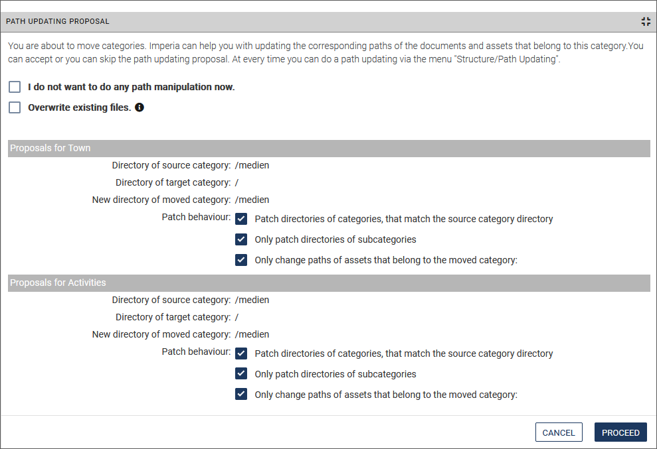Check the 'Overwrite existing files' box

coord(14,107)
